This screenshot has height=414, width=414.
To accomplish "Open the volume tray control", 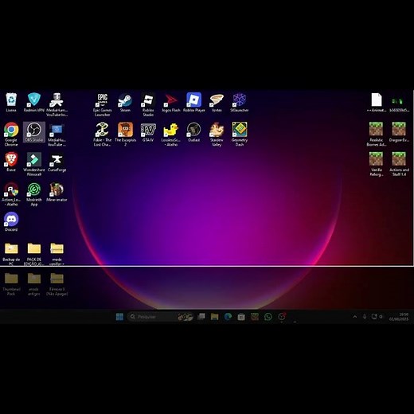I will coord(381,317).
